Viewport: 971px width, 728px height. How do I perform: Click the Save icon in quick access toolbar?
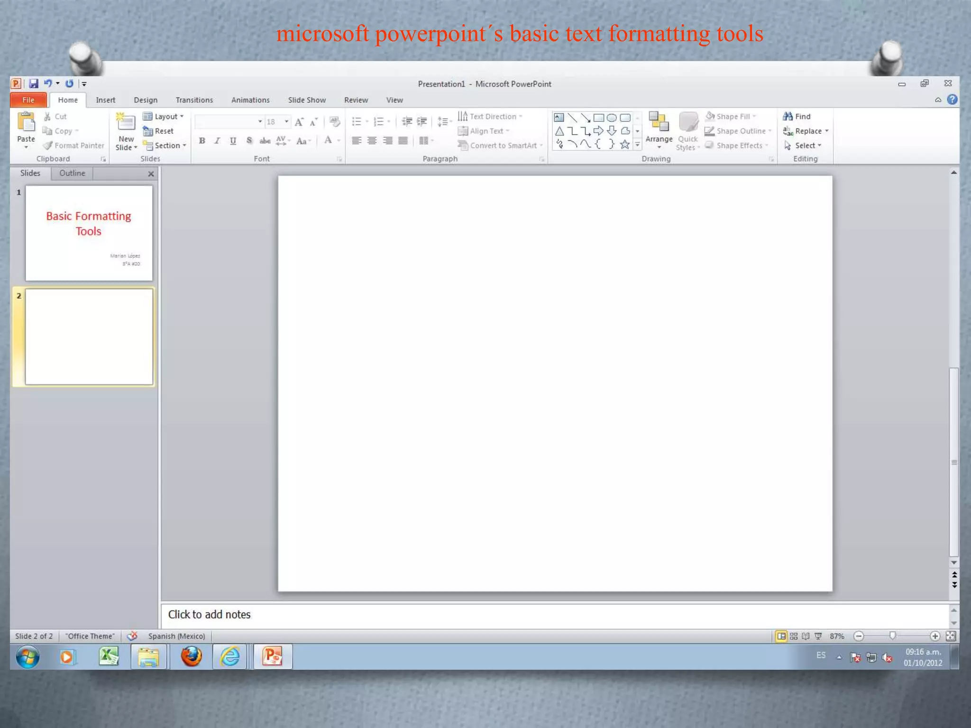coord(33,83)
